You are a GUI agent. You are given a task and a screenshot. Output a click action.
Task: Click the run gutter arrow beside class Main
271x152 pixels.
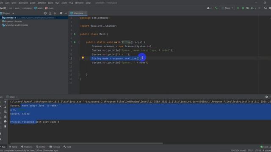click(75, 34)
